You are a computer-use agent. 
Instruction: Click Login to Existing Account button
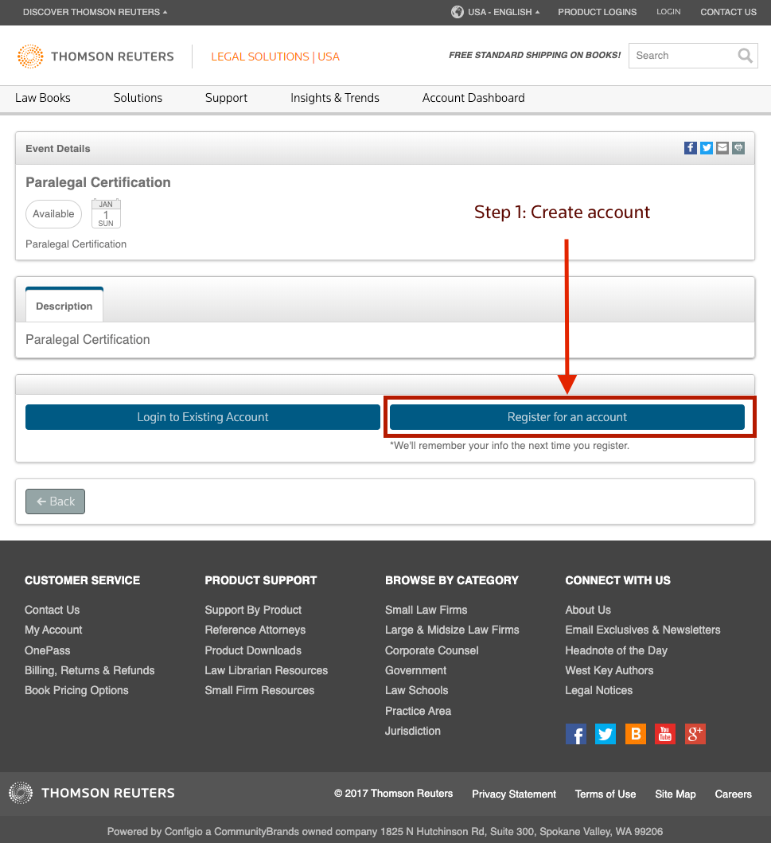[203, 417]
